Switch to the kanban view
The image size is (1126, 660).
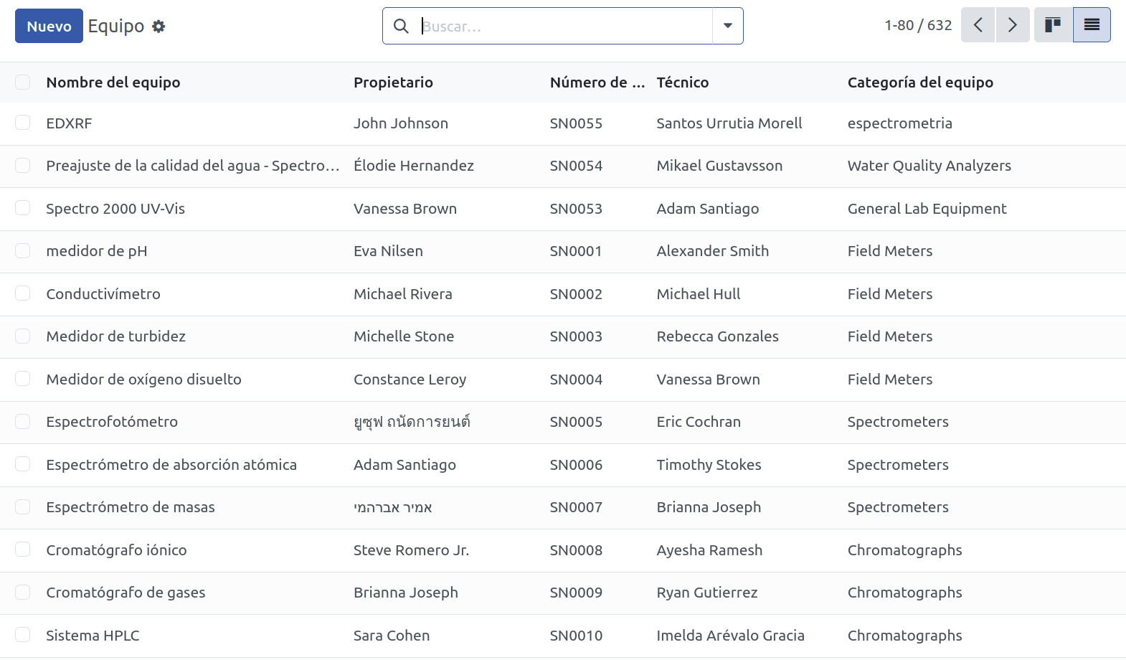[x=1053, y=25]
